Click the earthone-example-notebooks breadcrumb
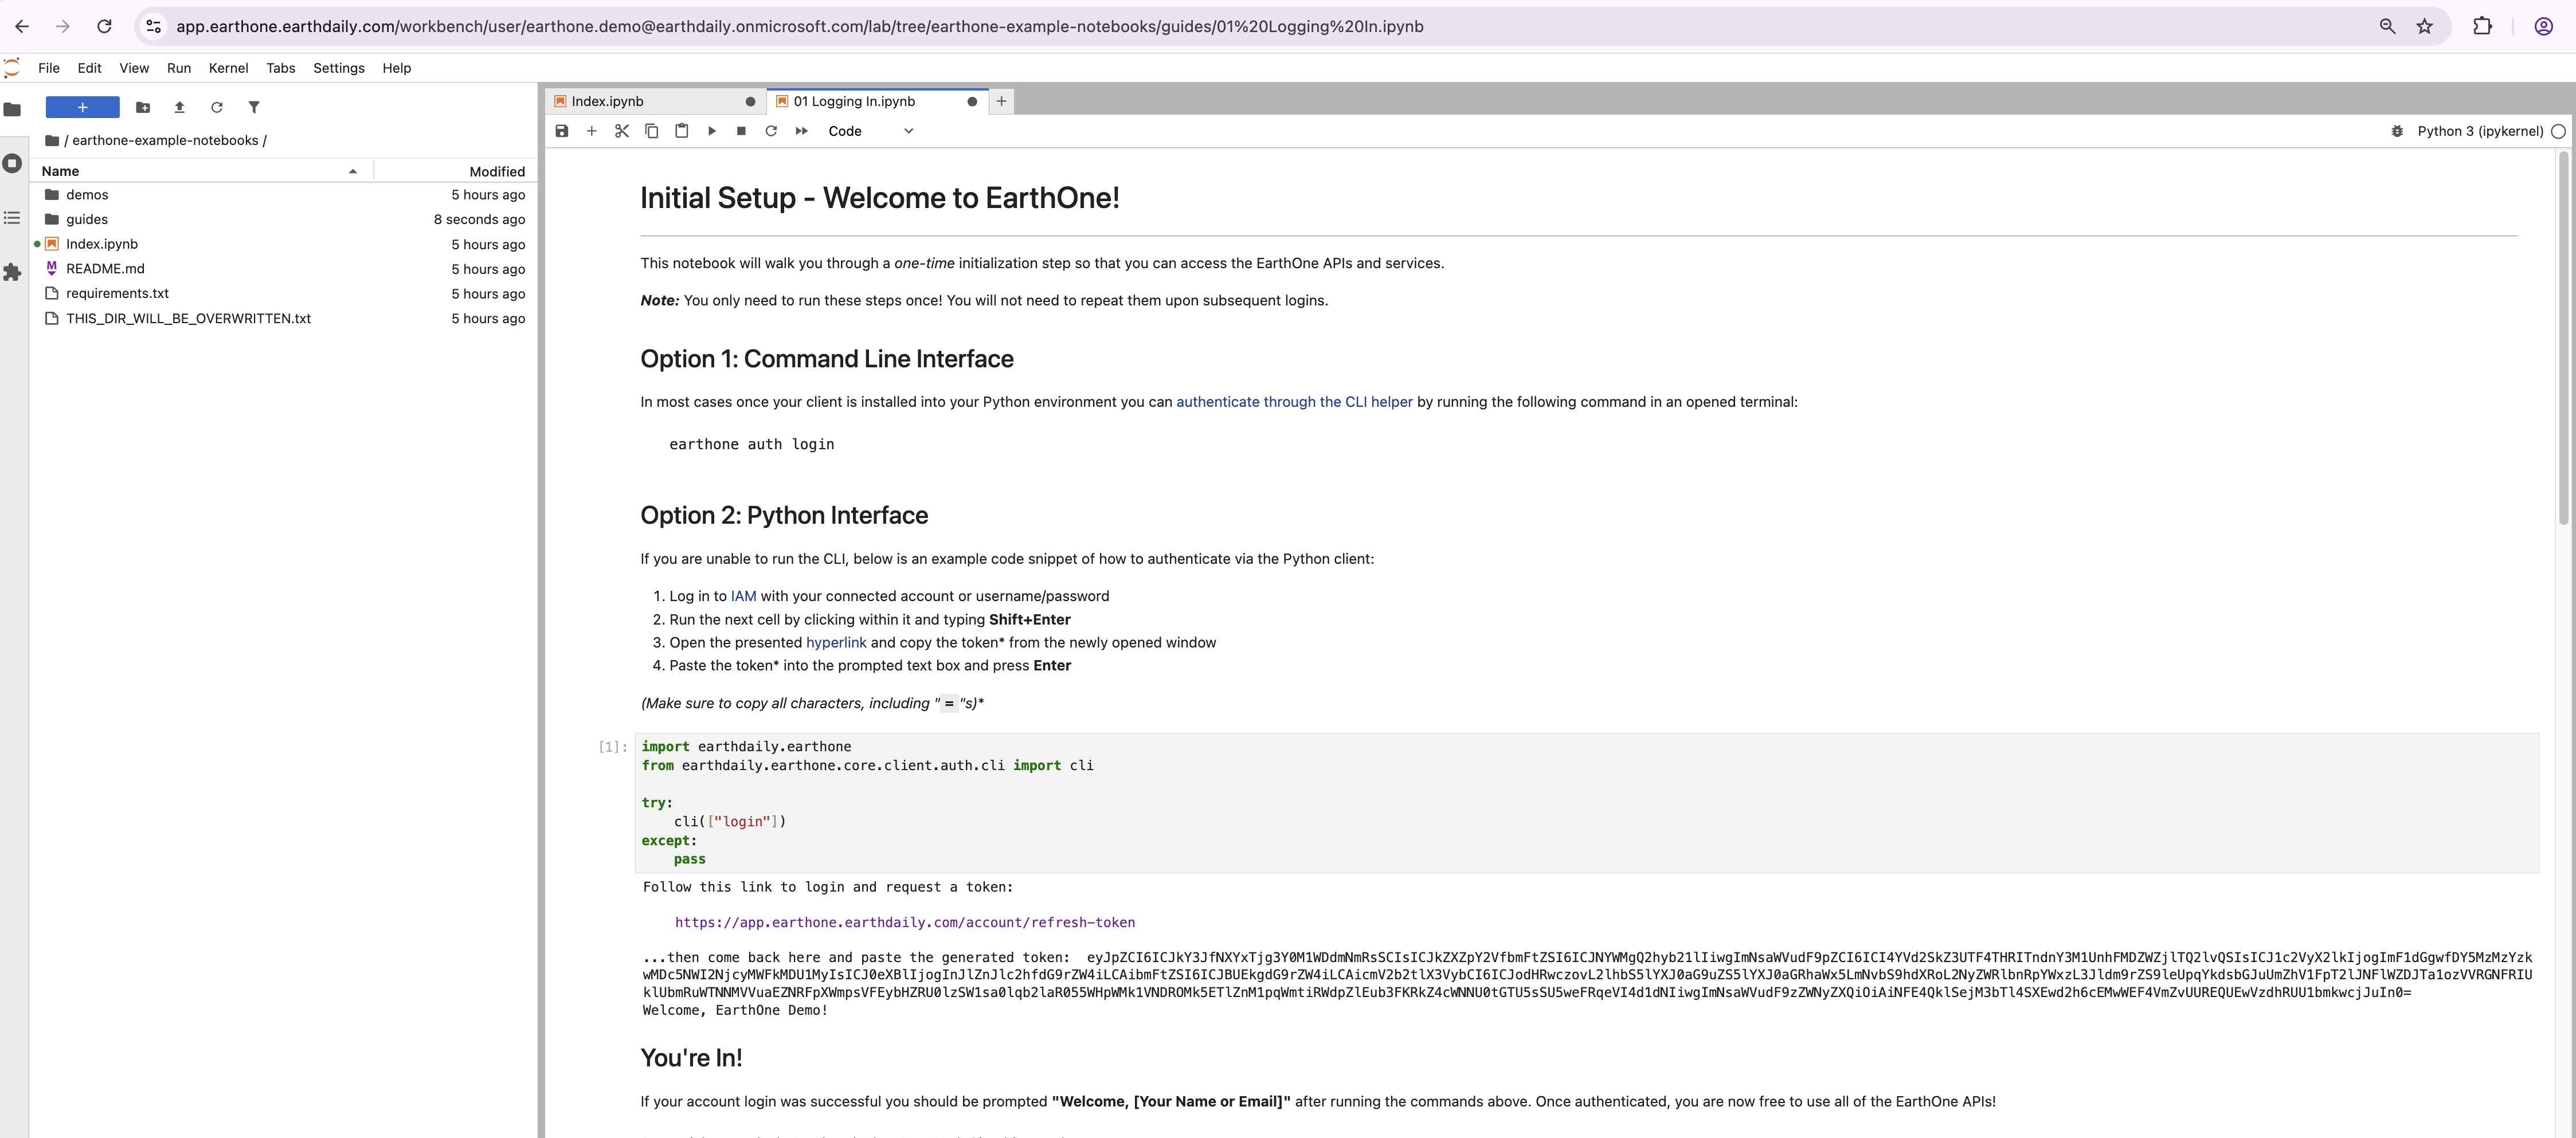 [x=165, y=140]
